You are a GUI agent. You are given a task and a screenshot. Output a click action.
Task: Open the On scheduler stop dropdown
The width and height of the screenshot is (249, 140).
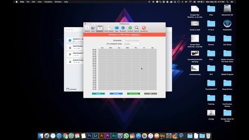pyautogui.click(x=132, y=44)
